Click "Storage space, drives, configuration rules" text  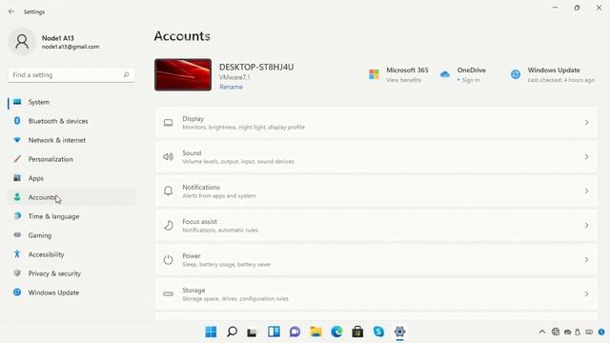(235, 298)
